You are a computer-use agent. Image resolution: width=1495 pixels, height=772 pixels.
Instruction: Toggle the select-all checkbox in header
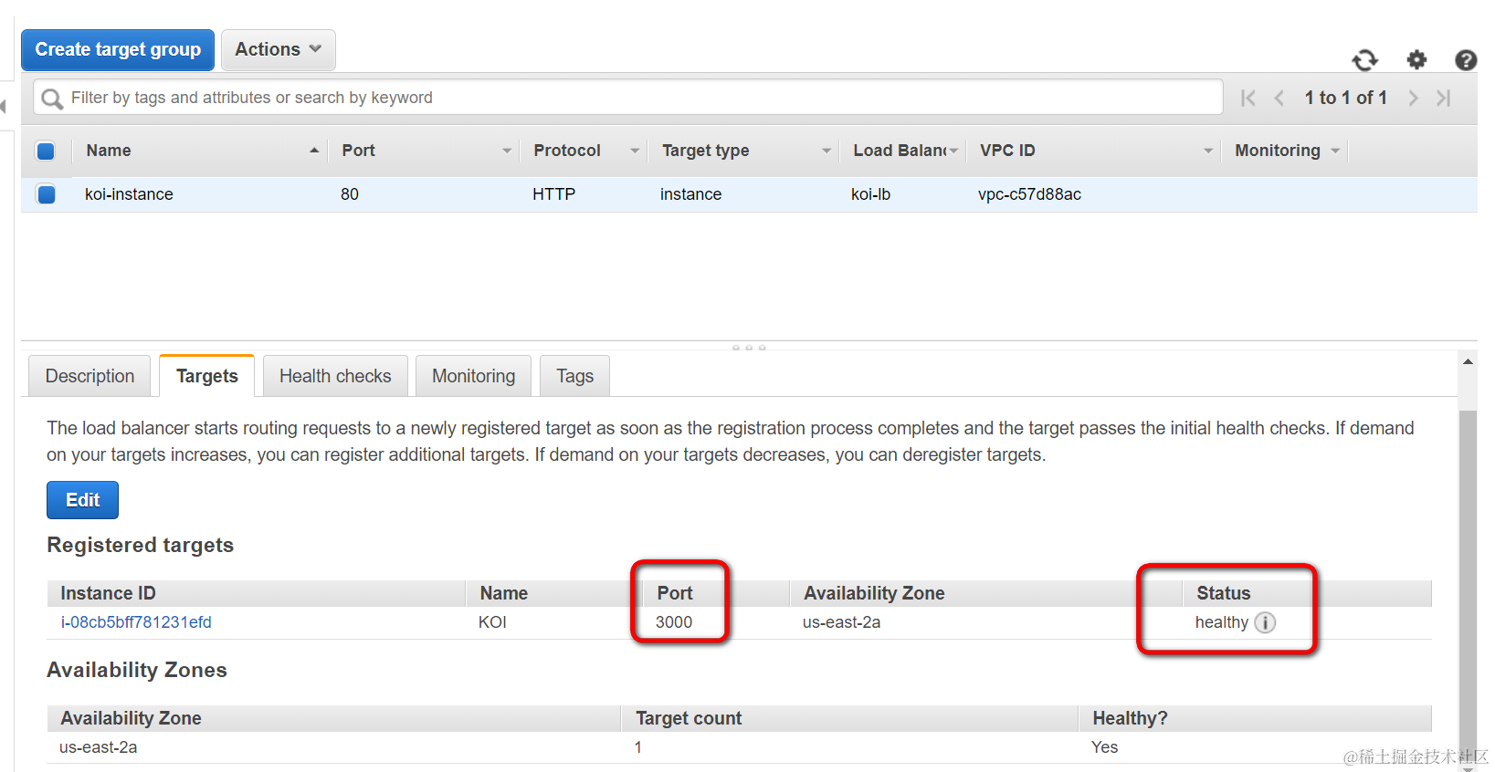point(46,151)
